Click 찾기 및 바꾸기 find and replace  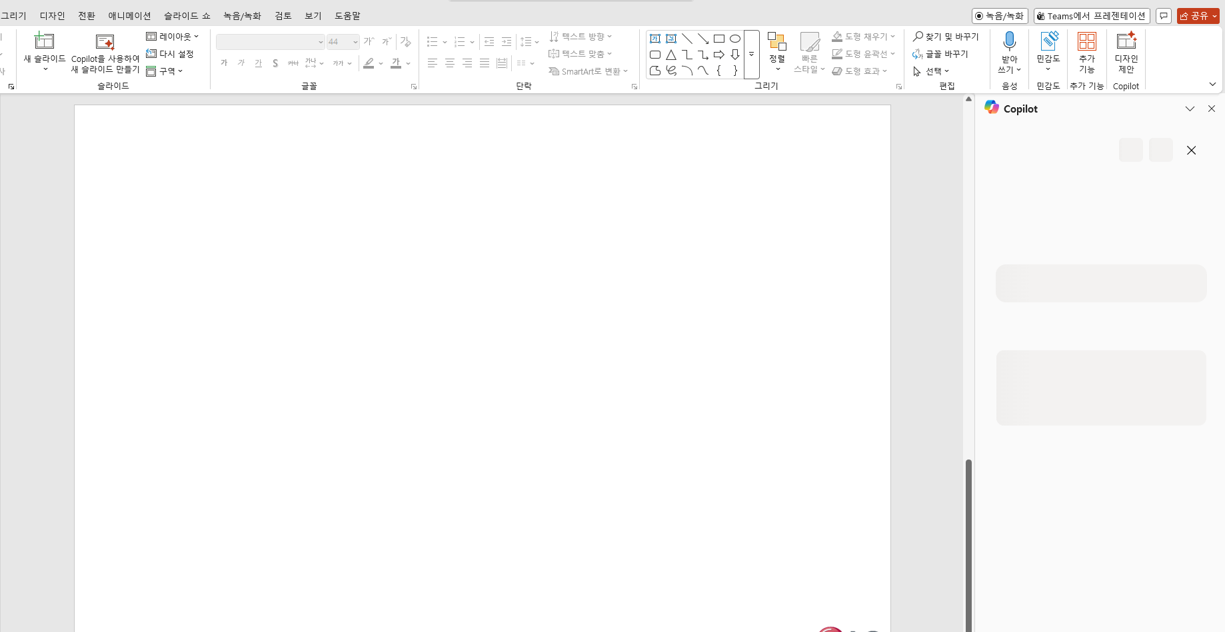pos(946,37)
